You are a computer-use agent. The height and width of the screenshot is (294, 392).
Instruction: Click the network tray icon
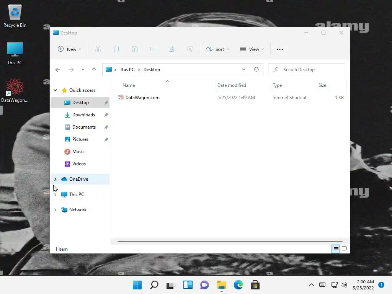(334, 285)
